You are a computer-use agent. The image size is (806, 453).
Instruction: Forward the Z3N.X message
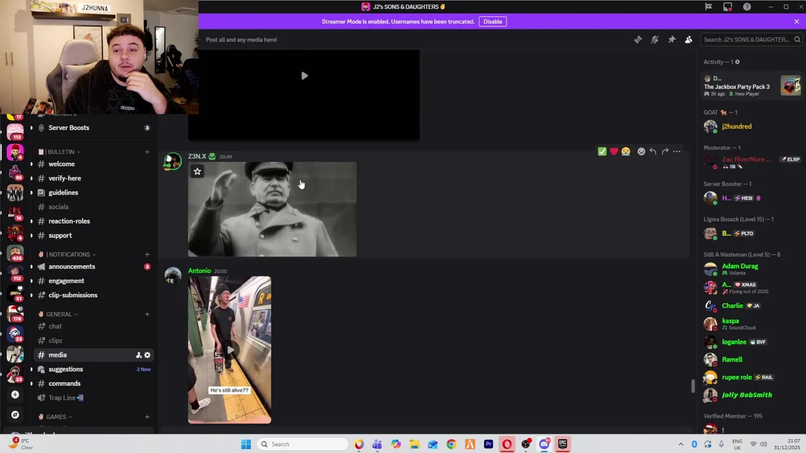click(665, 152)
